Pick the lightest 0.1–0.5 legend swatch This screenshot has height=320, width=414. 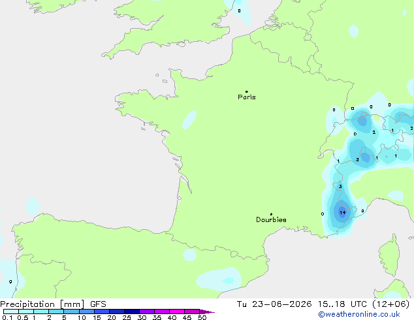tap(11, 312)
